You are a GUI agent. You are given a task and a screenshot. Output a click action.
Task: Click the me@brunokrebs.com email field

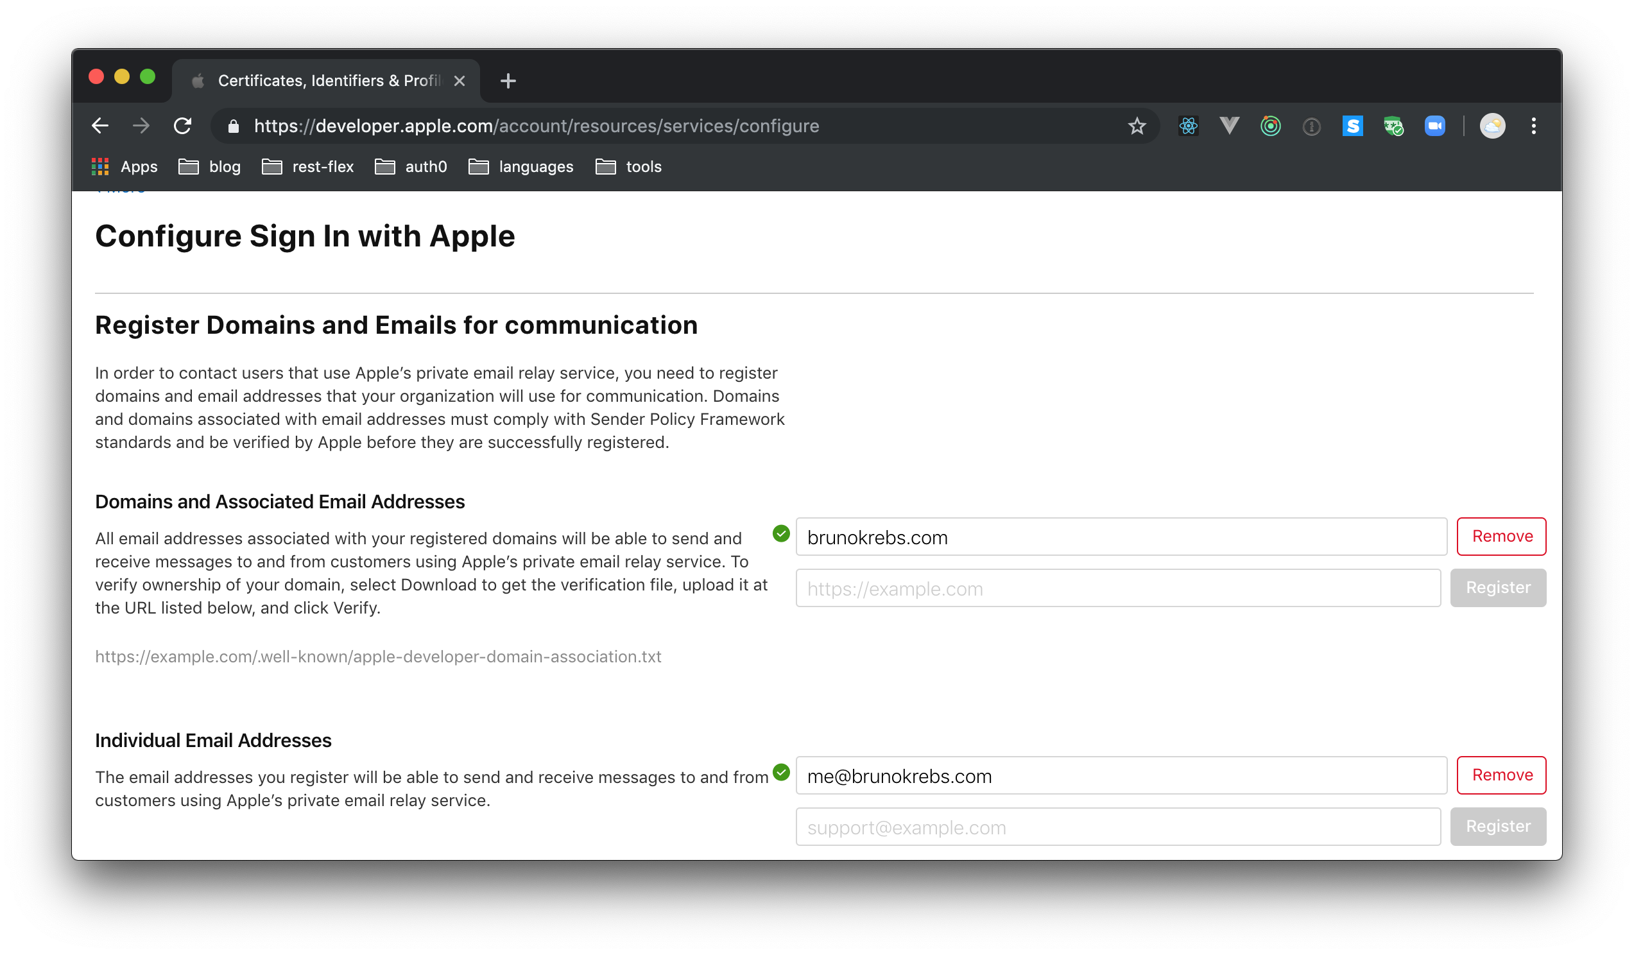pos(1121,775)
